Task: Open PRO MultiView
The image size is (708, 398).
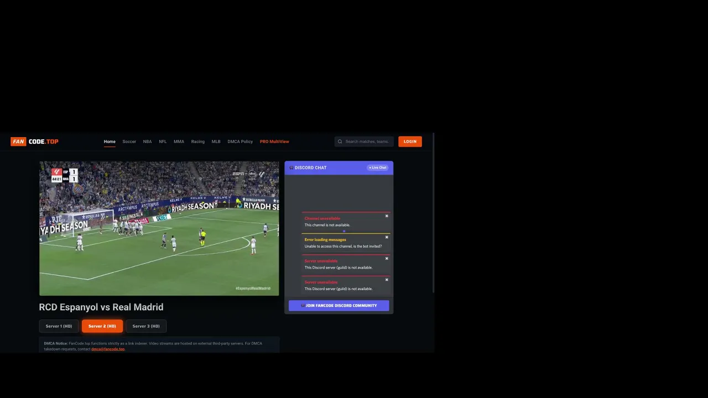Action: point(274,142)
